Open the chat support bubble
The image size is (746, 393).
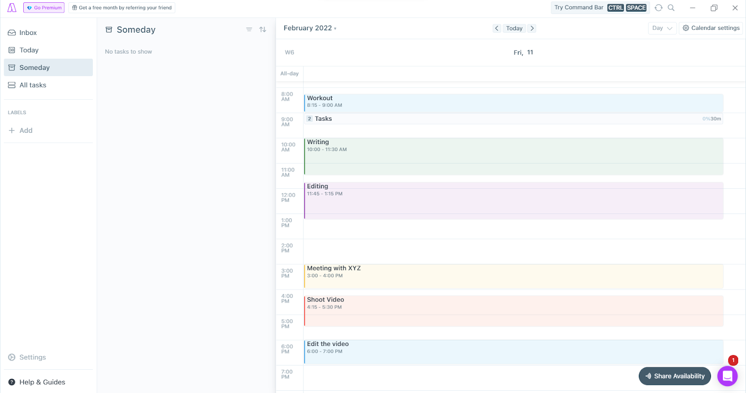[x=727, y=376]
